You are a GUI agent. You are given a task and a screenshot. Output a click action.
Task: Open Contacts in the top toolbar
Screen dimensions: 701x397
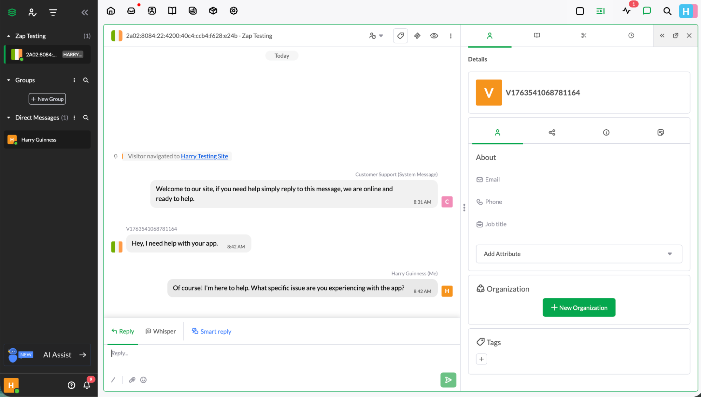pos(151,11)
